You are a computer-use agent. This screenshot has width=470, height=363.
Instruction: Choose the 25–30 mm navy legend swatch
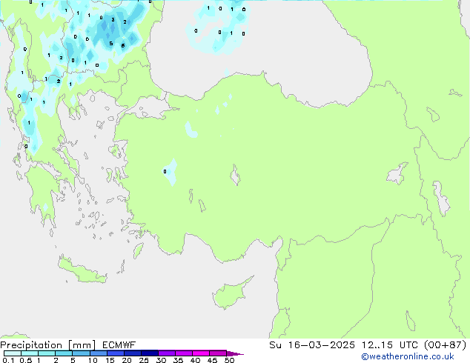(149, 353)
